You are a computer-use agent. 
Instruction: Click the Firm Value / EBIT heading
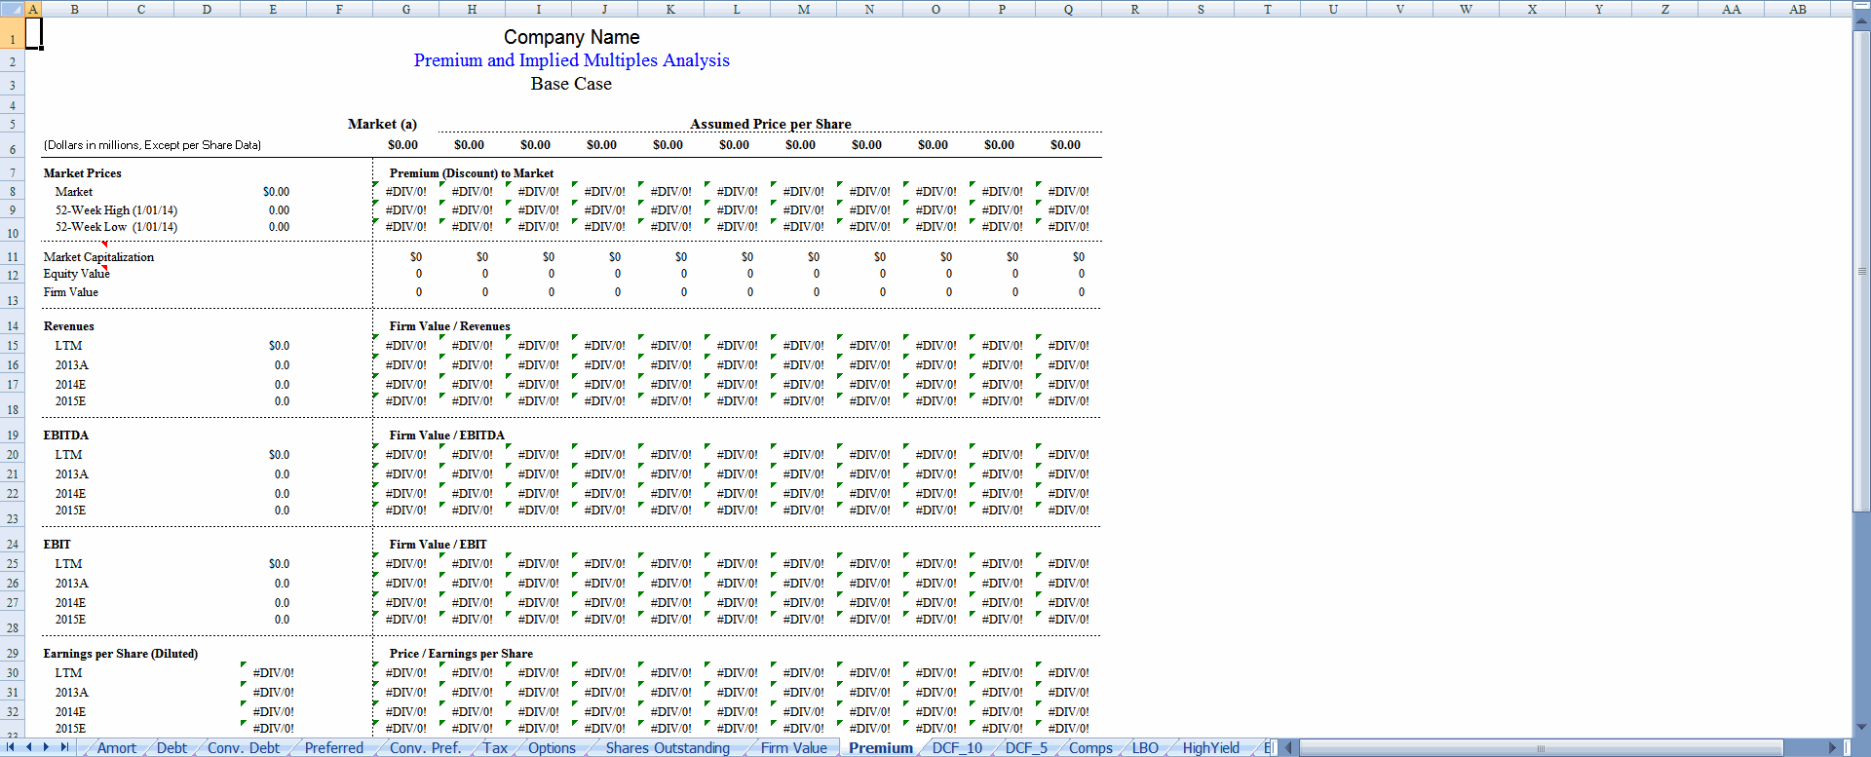point(439,545)
